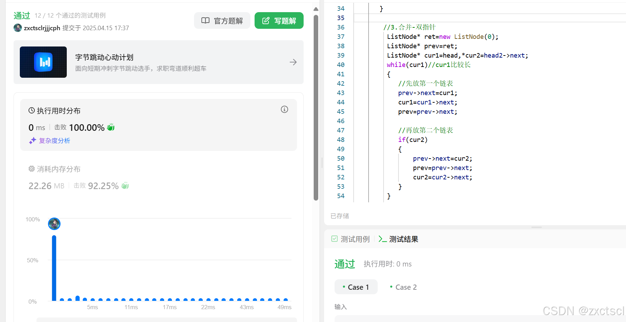Image resolution: width=626 pixels, height=322 pixels.
Task: Click comment '//3.合并-双指针'
Action: click(x=409, y=27)
